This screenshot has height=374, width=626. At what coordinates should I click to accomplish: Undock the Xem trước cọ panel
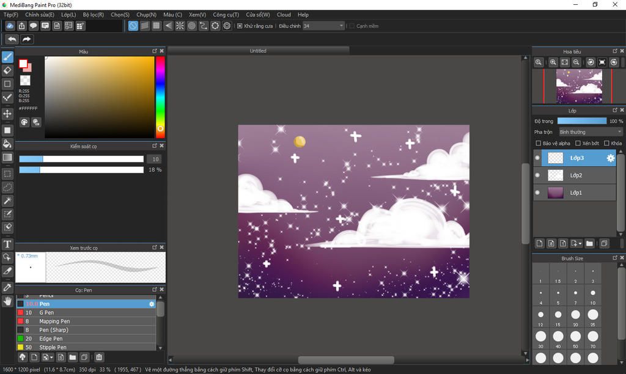point(155,248)
